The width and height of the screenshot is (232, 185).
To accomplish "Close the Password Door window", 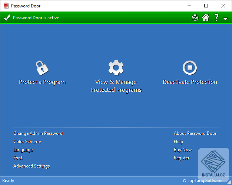I will (x=223, y=6).
